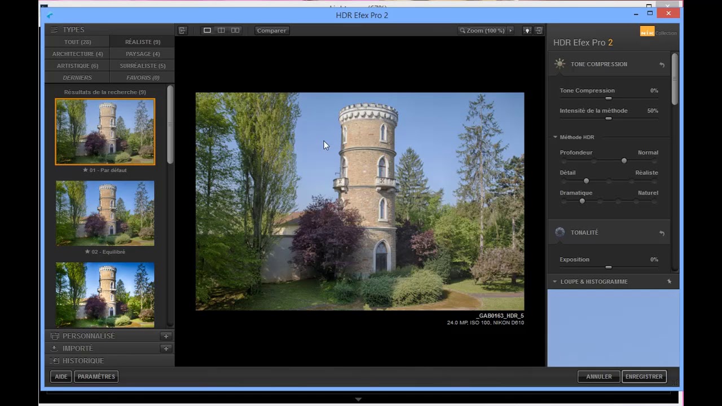Click the Tone Compression sun icon
Screen dimensions: 722x406
(560, 64)
